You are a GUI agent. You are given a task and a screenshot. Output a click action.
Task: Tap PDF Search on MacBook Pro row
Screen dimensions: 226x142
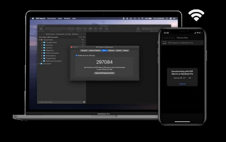click(x=182, y=43)
